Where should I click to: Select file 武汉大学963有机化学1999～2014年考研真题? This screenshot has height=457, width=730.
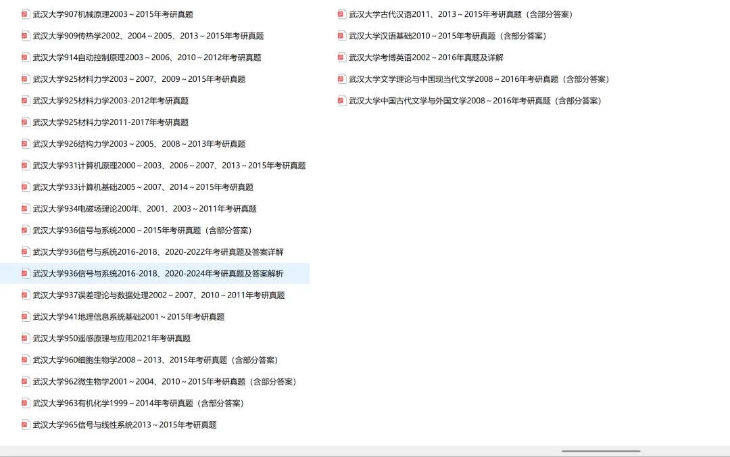pyautogui.click(x=139, y=403)
